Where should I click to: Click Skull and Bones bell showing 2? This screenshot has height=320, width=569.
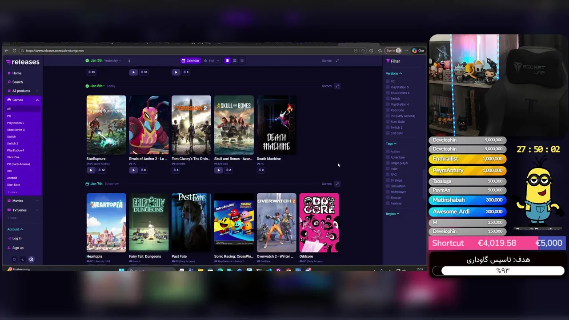pyautogui.click(x=228, y=170)
